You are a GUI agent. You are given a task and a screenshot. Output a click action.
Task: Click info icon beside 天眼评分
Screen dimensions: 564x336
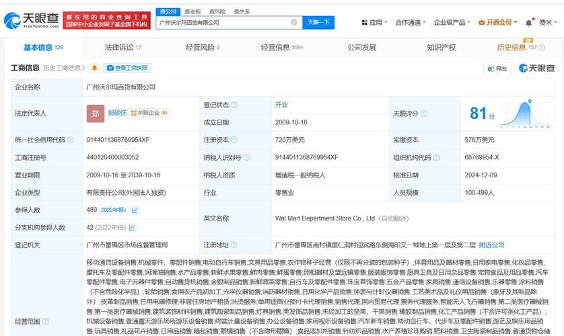(x=424, y=114)
